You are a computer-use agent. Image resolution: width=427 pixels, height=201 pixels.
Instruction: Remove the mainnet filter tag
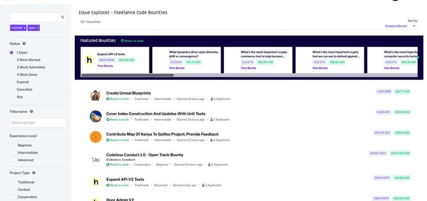pos(24,28)
